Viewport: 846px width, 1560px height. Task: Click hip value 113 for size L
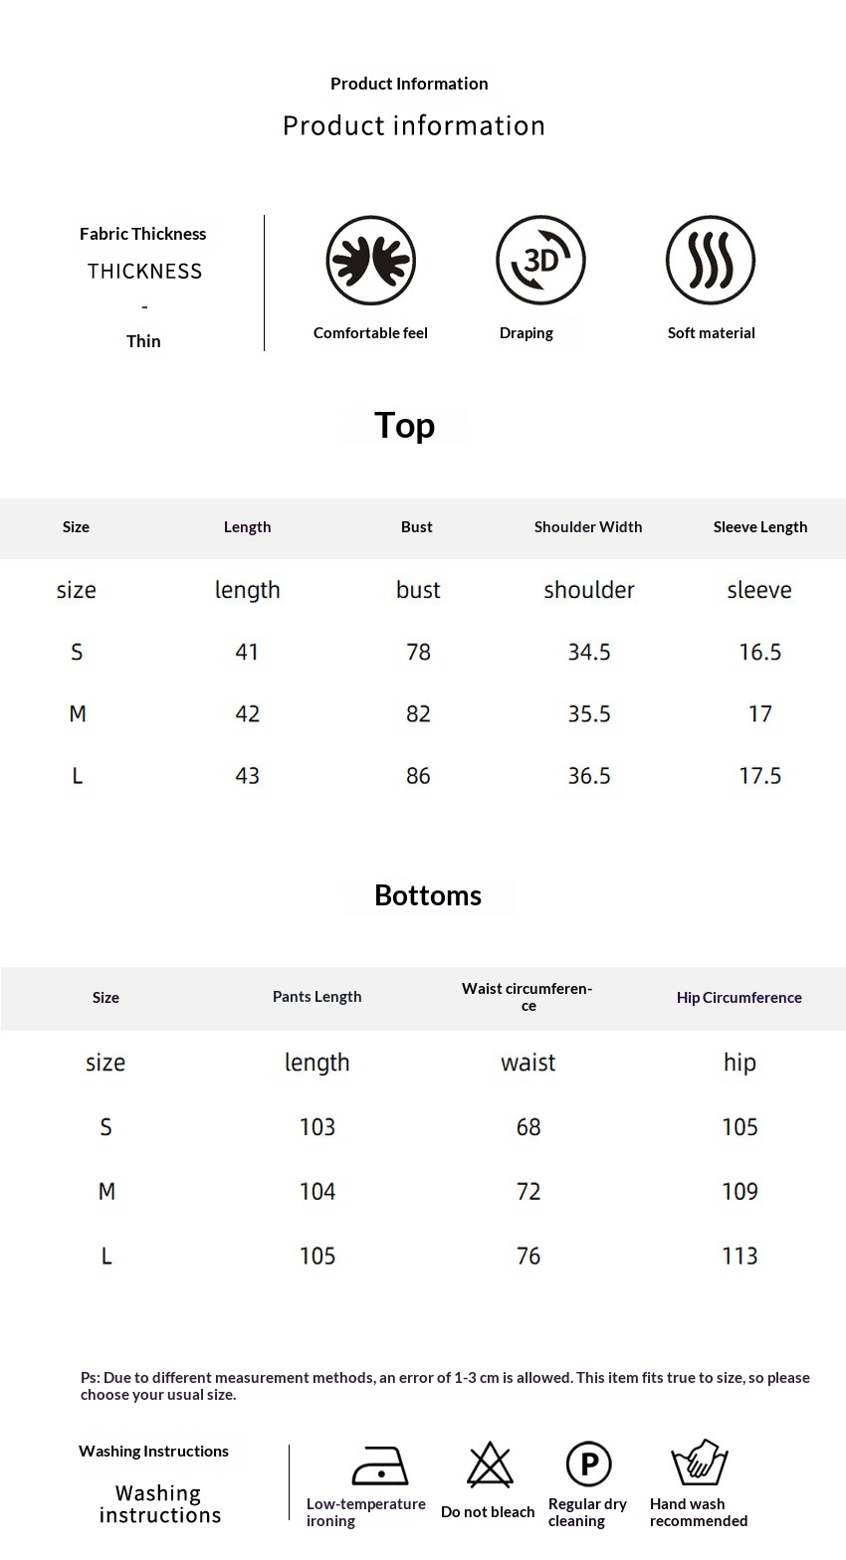(x=740, y=1257)
